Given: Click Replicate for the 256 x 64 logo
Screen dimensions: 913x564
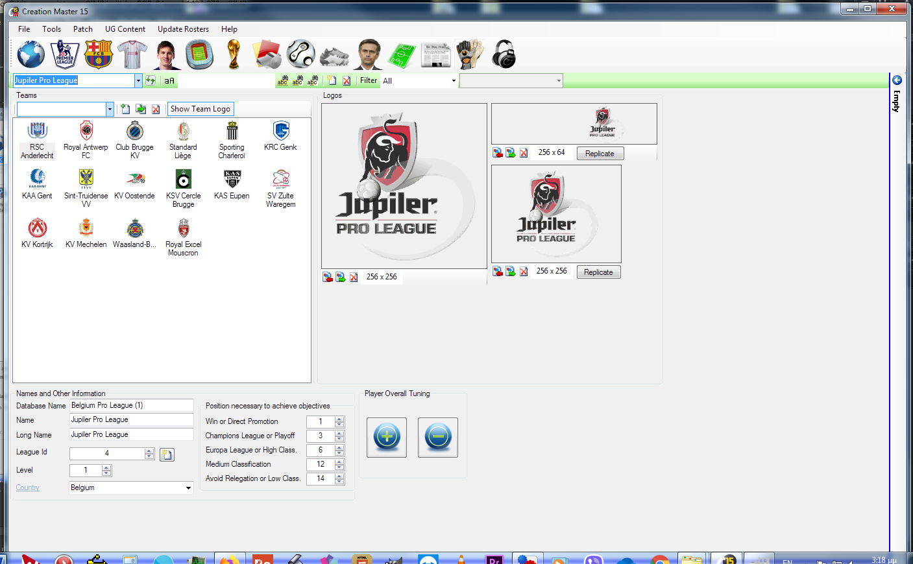Looking at the screenshot, I should [x=600, y=154].
